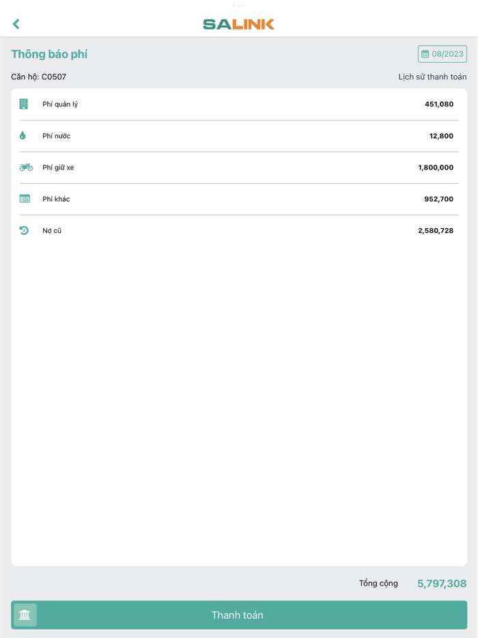Image resolution: width=478 pixels, height=638 pixels.
Task: Select the calculator icon beside Phí quản lý
Action: pos(25,104)
